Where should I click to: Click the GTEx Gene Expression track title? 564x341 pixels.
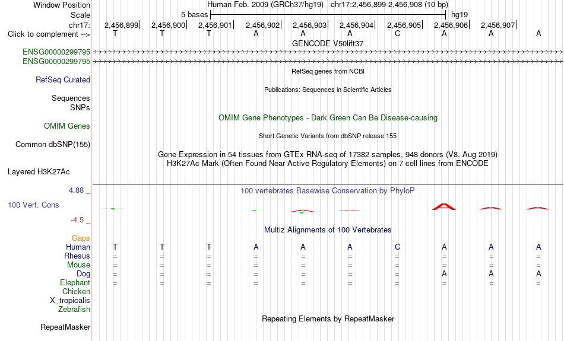pyautogui.click(x=328, y=155)
